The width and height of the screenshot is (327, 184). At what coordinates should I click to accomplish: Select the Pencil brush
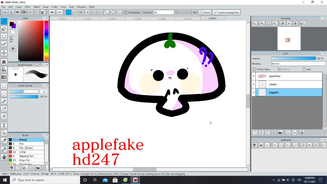(x=26, y=140)
